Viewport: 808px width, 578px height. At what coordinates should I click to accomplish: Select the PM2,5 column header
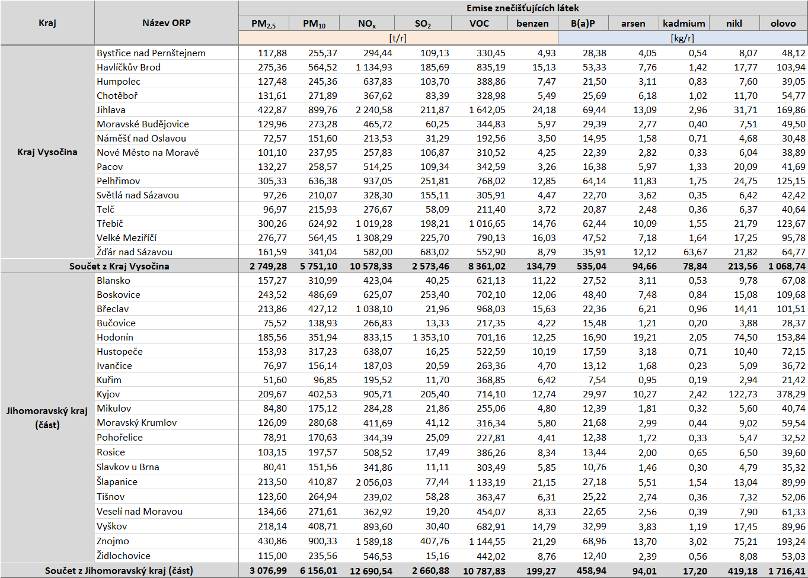tap(264, 24)
